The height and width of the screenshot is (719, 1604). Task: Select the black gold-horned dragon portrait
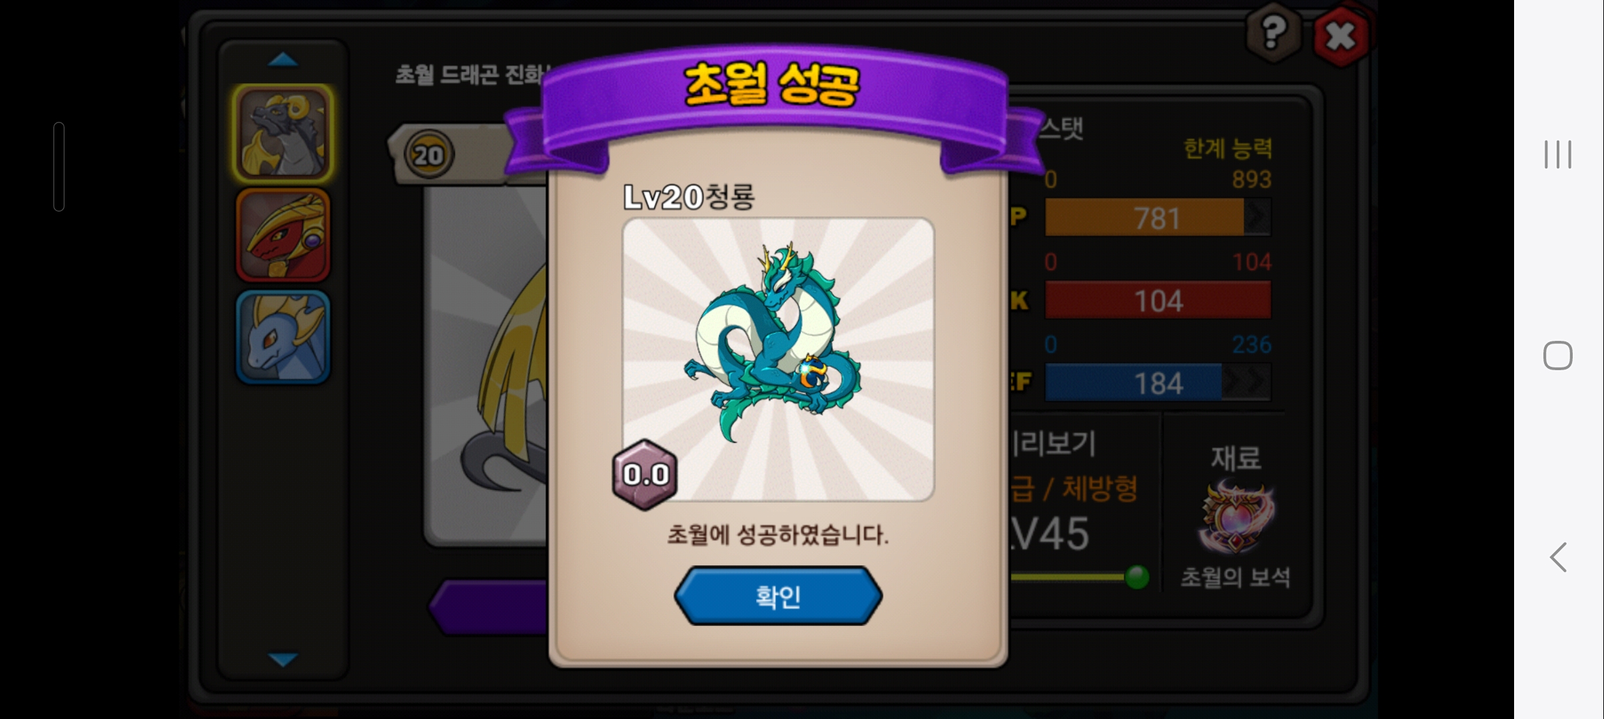[283, 133]
